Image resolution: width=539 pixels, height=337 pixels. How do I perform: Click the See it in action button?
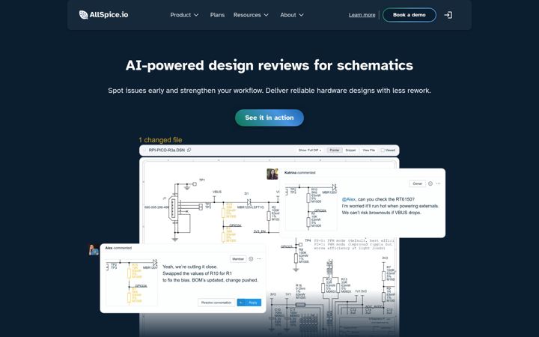pyautogui.click(x=269, y=118)
